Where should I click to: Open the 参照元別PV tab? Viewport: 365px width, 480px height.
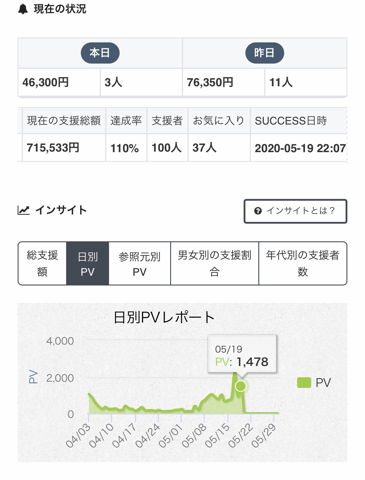[140, 264]
